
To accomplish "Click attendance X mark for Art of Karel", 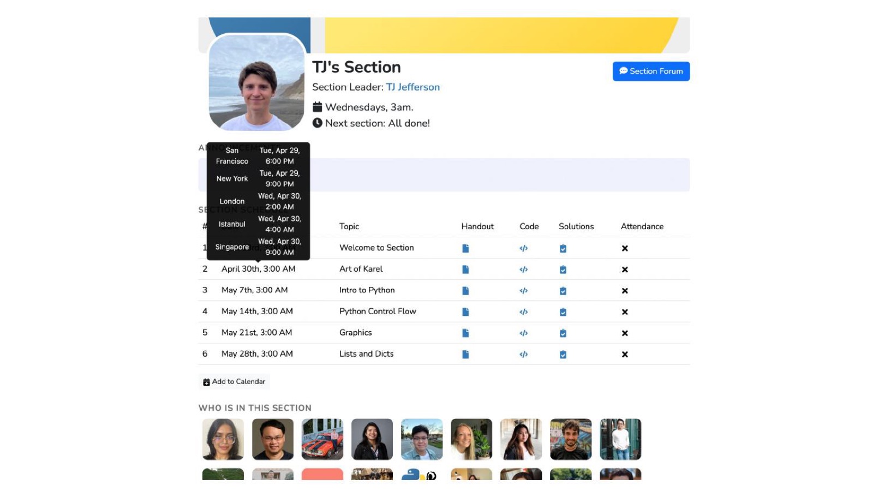I will pyautogui.click(x=625, y=270).
